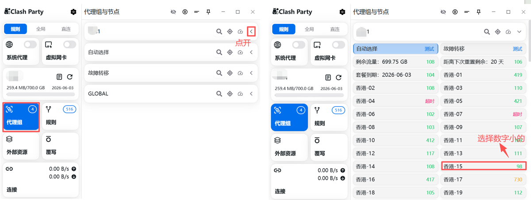Select node 香港-06 in right window
Screen dimensions: 531x200
point(396,114)
